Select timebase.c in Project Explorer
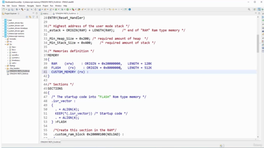Image resolution: width=264 pixels, height=148 pixels. 16,60
